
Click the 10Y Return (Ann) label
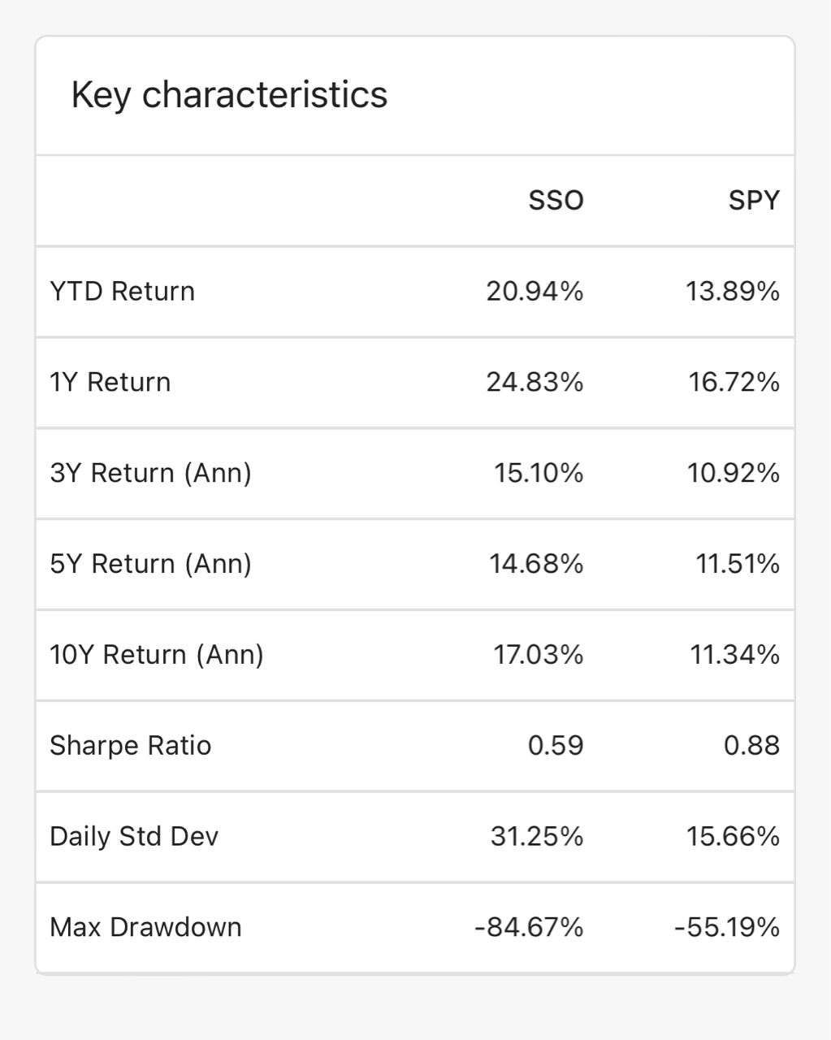(157, 655)
